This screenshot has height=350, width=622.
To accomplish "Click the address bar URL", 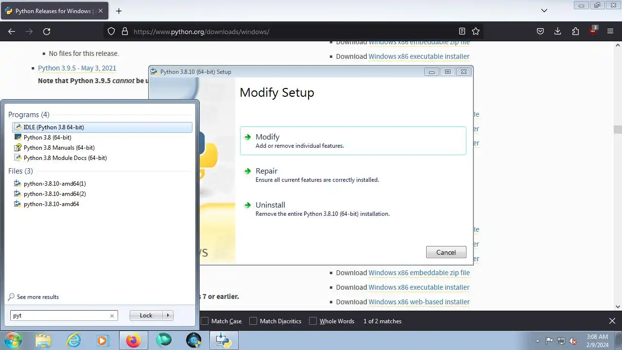I will click(201, 32).
